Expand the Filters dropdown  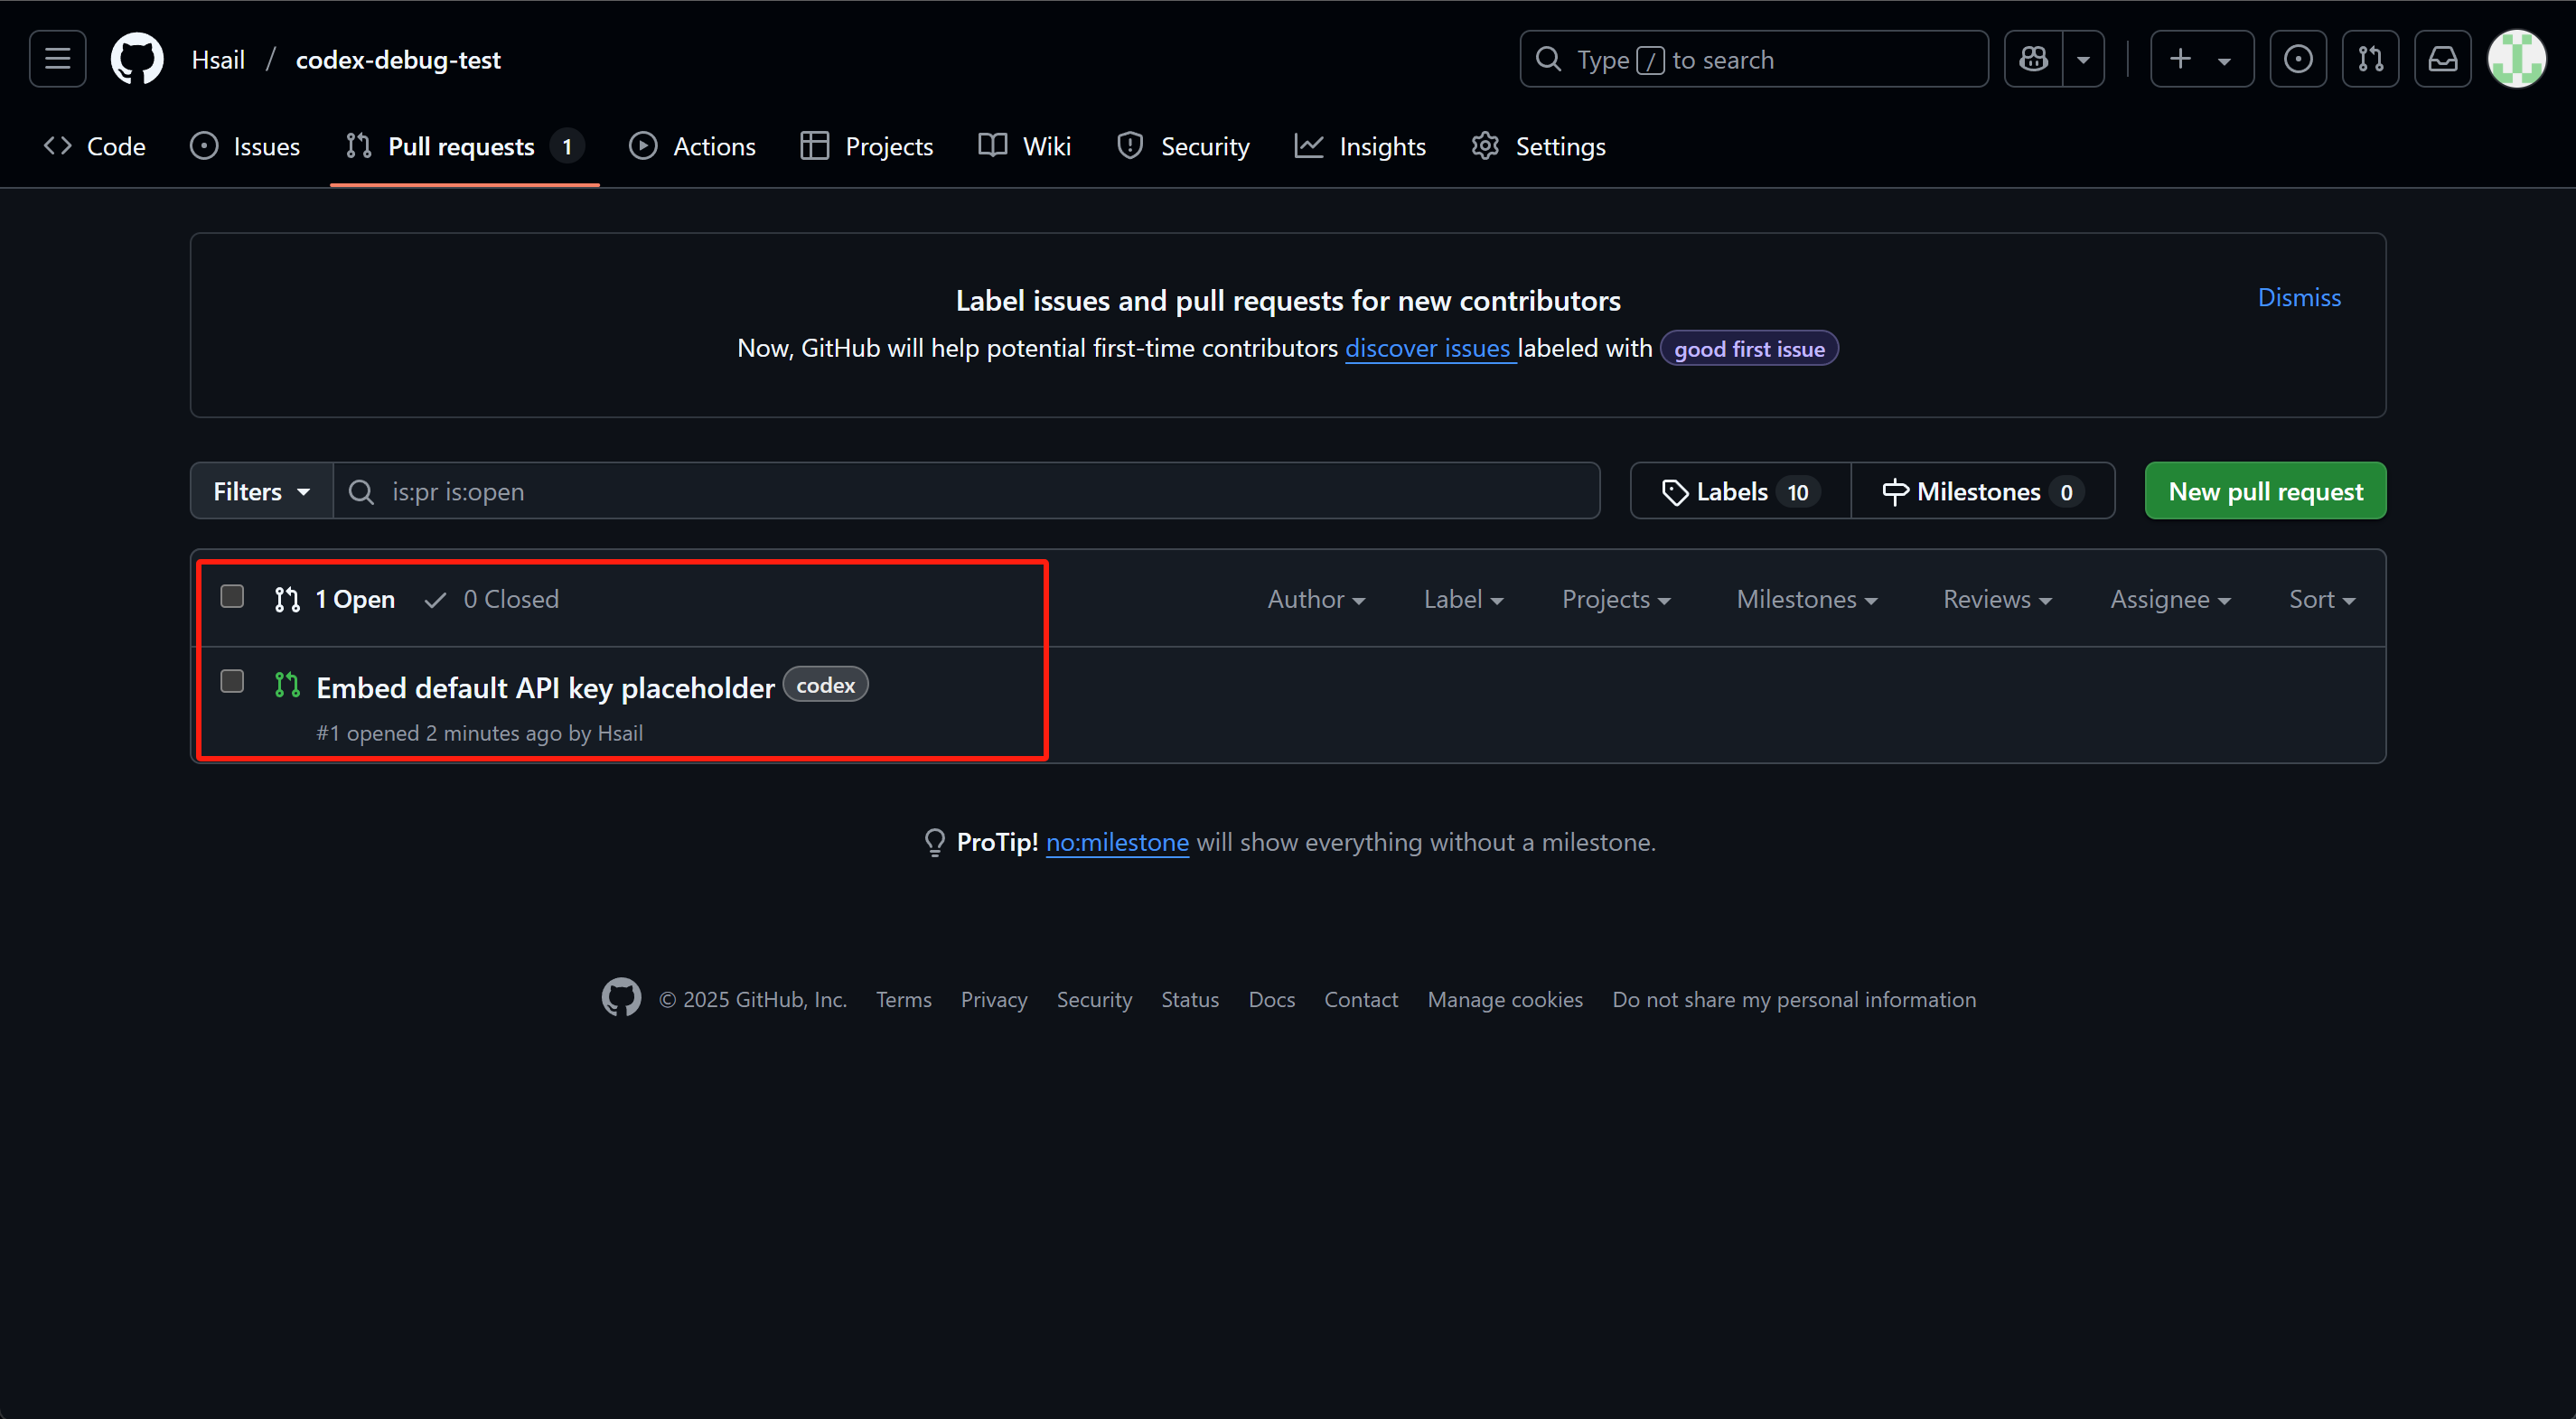click(x=261, y=491)
